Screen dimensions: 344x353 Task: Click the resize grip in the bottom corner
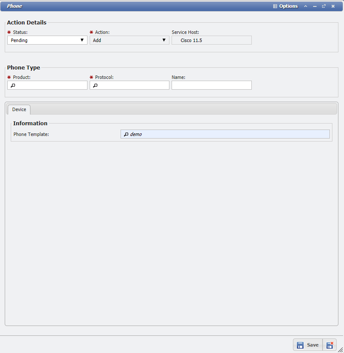coord(341,350)
